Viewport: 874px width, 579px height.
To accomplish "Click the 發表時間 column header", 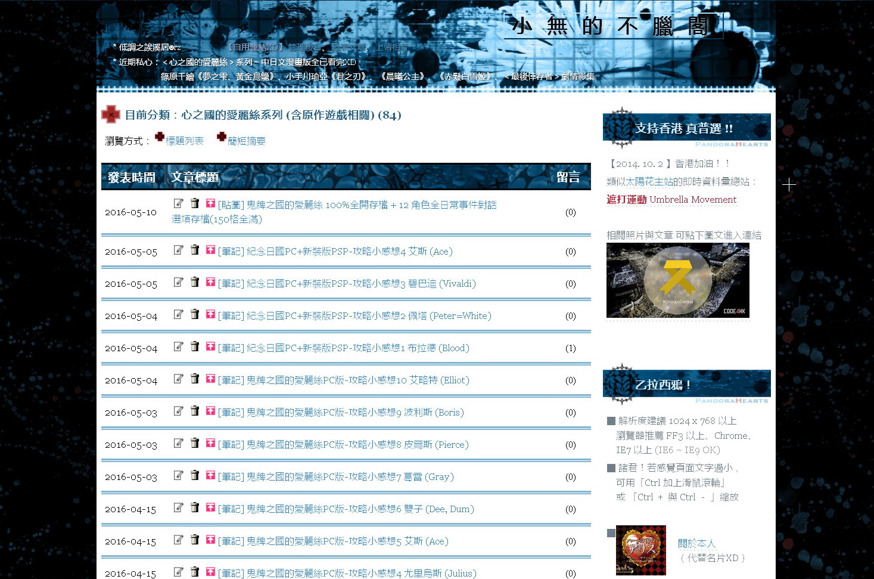I will tap(132, 177).
